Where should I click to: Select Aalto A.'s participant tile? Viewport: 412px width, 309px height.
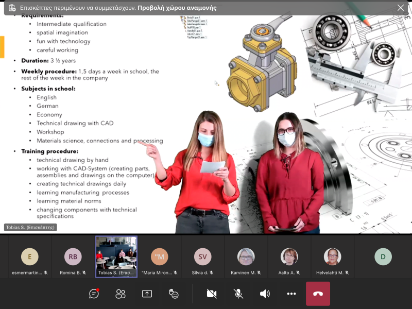point(289,256)
